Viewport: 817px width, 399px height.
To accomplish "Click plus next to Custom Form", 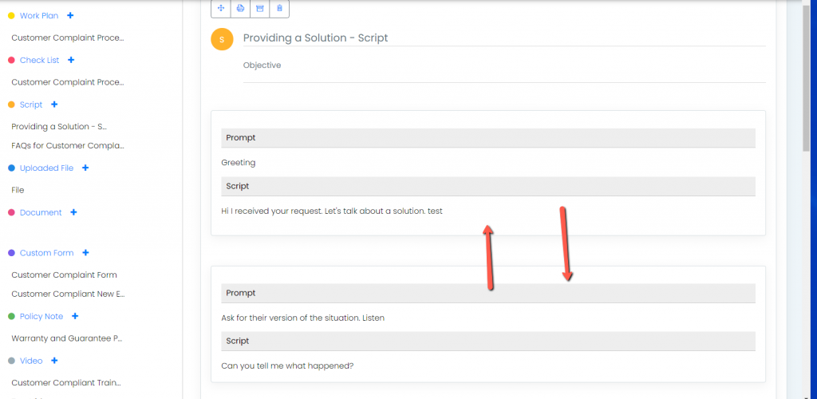I will click(85, 253).
